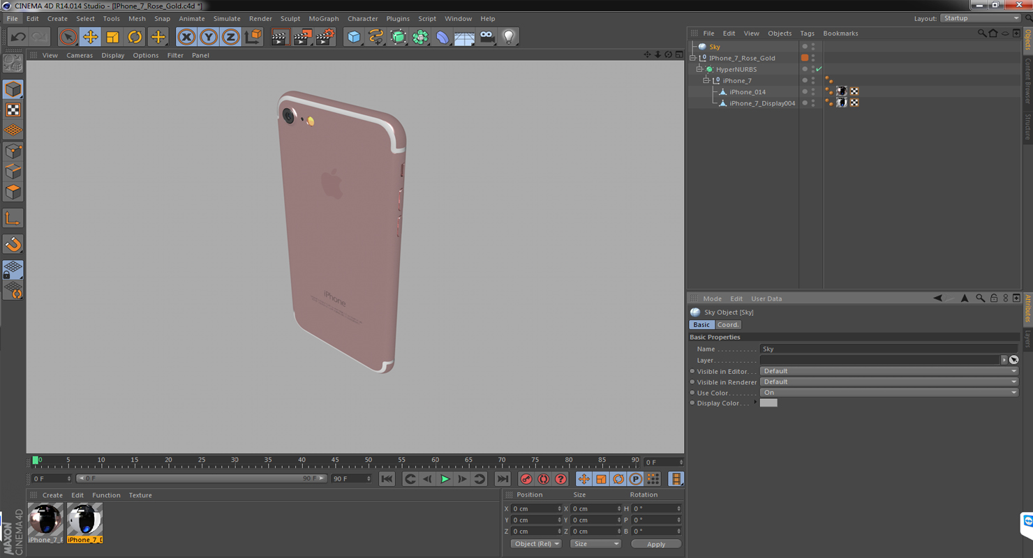The width and height of the screenshot is (1033, 558).
Task: Open material manager Texture menu
Action: [x=140, y=495]
